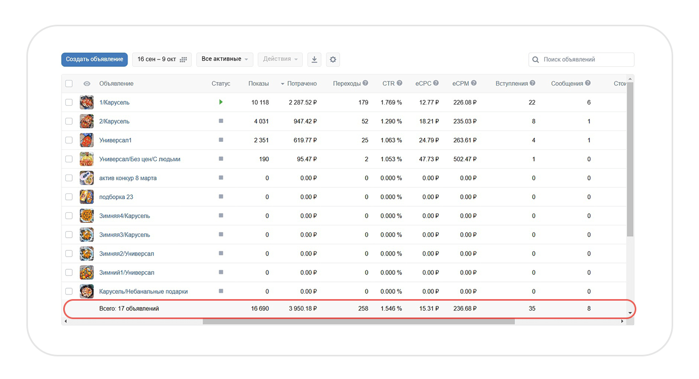Expand the Все активные filter dropdown
The image size is (699, 379).
point(224,59)
